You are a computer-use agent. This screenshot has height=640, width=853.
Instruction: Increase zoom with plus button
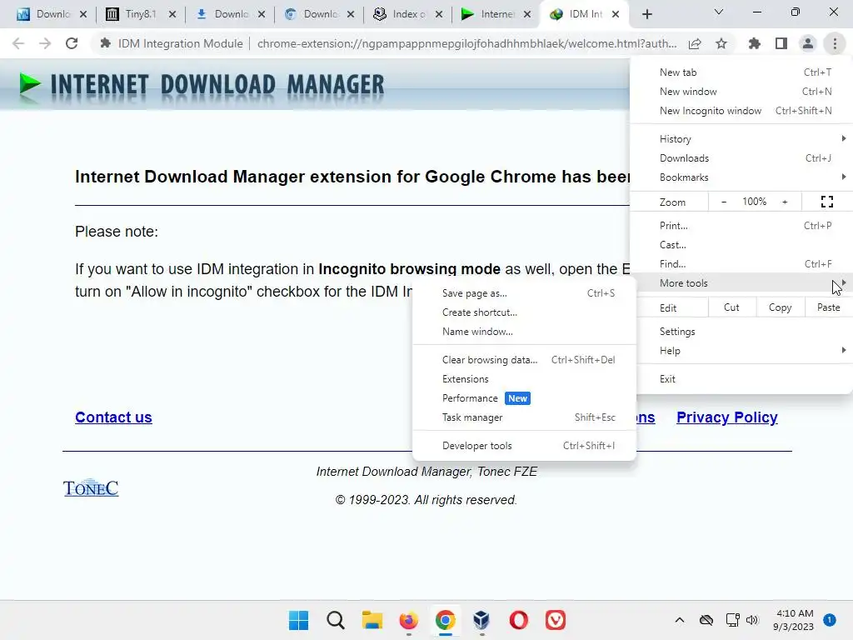[785, 202]
